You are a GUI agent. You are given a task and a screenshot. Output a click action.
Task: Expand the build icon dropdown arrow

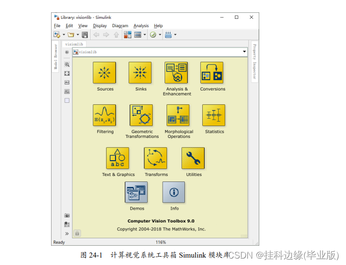175,35
